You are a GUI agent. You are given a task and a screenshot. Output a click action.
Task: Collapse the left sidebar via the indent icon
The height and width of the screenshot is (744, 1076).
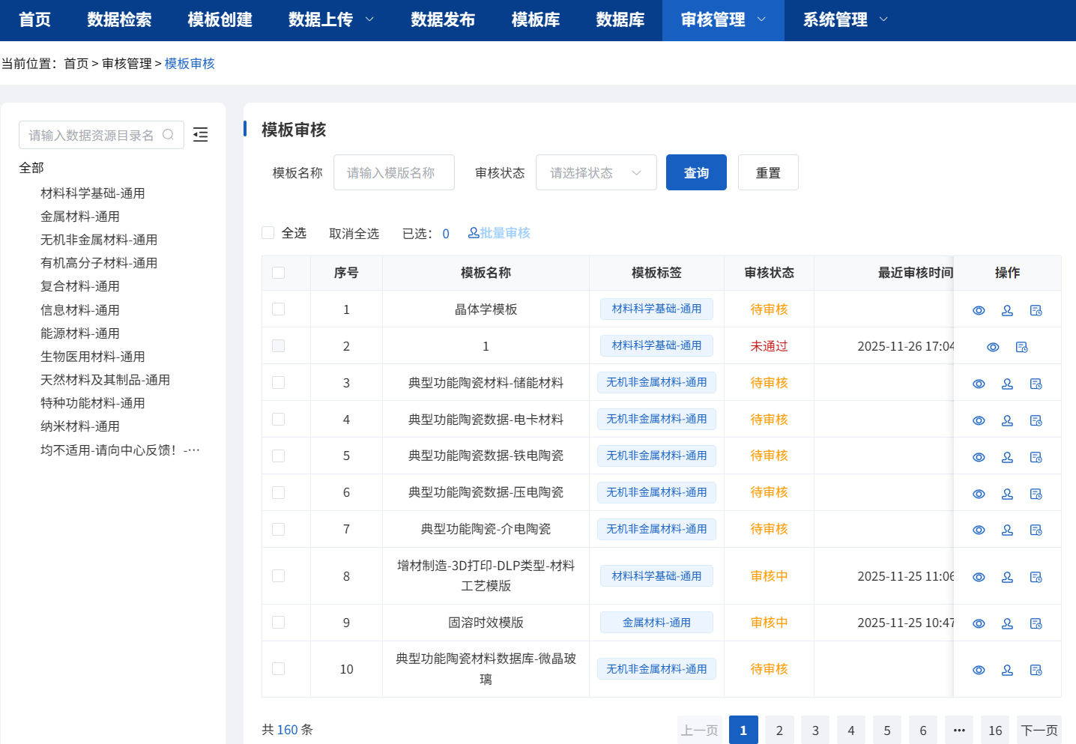[x=200, y=134]
